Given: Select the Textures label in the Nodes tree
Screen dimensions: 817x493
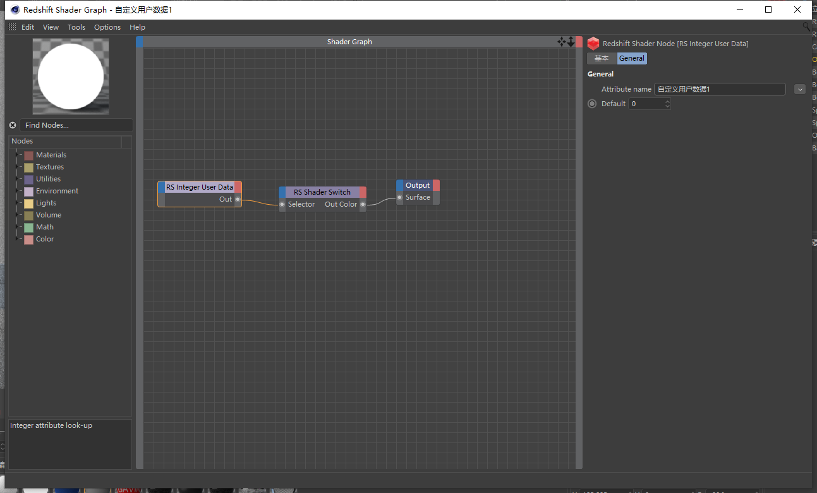Looking at the screenshot, I should [50, 167].
